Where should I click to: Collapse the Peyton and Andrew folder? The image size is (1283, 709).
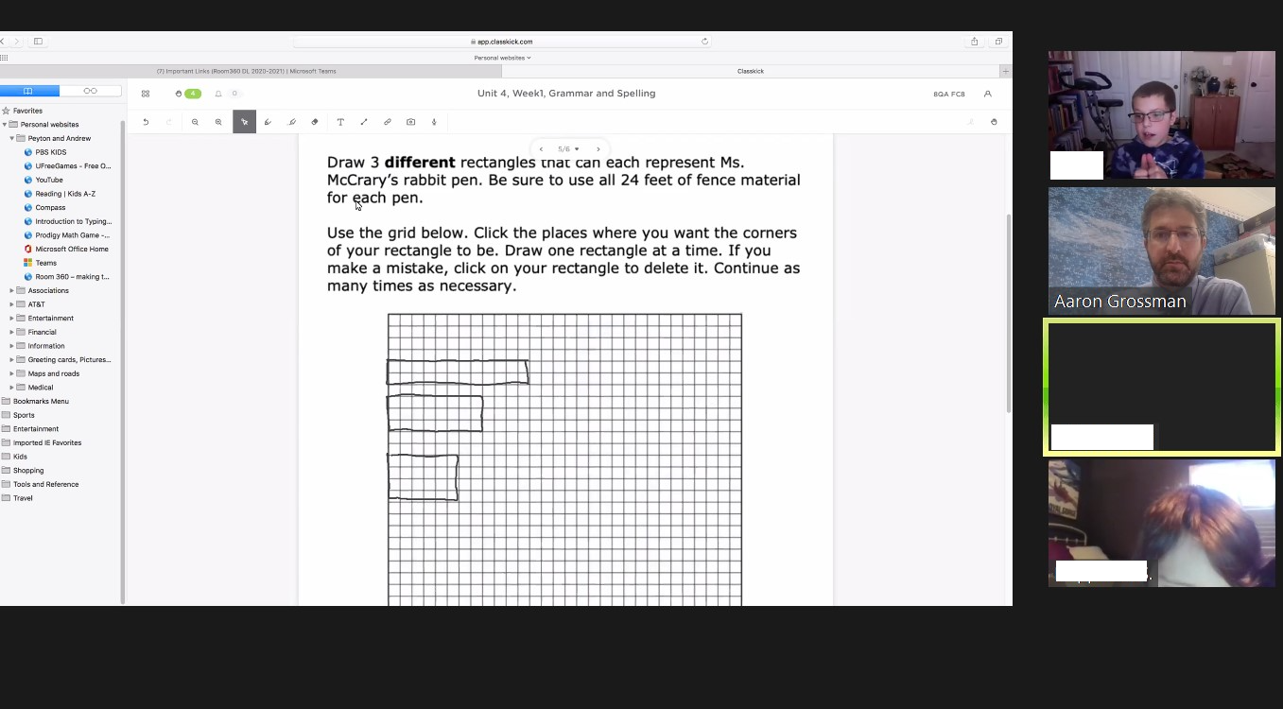(x=11, y=139)
